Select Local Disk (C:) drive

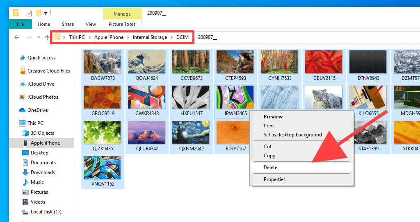pyautogui.click(x=46, y=212)
